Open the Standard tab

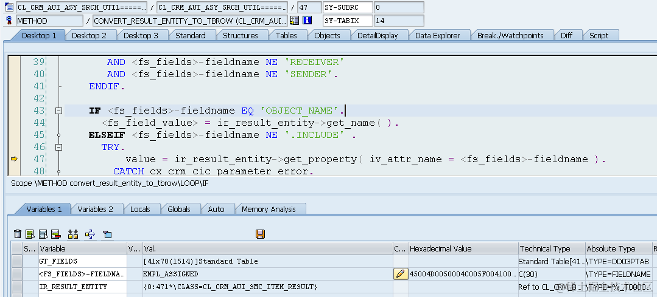point(190,35)
